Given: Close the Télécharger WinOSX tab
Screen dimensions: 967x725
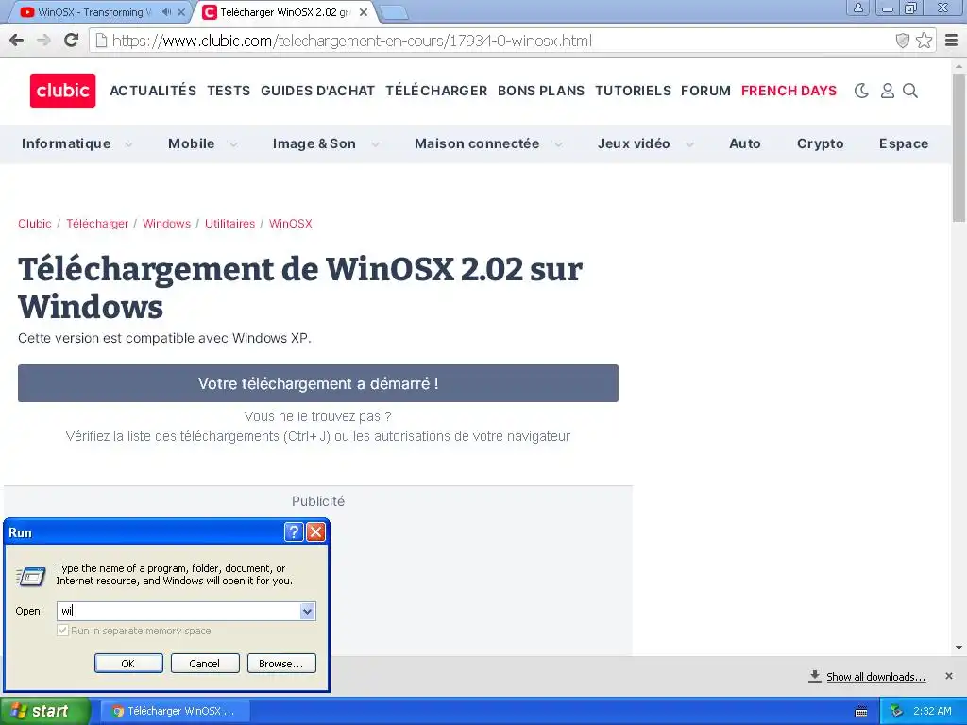Looking at the screenshot, I should coord(364,11).
